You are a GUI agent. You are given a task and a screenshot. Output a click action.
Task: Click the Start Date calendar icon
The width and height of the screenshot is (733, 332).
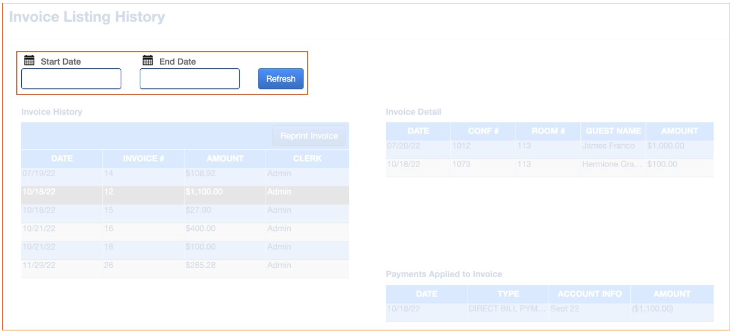pyautogui.click(x=29, y=60)
